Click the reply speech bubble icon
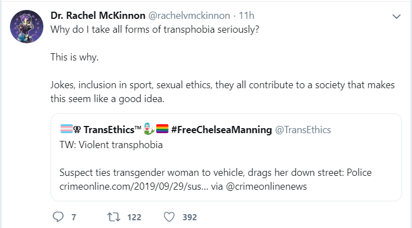This screenshot has height=228, width=412. click(x=58, y=217)
